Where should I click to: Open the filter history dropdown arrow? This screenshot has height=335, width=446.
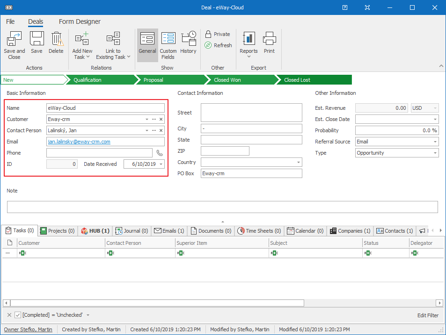[88, 315]
